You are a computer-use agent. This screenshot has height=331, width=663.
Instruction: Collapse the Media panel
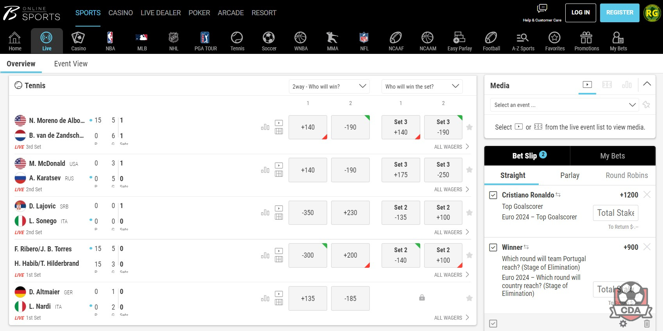click(x=647, y=84)
